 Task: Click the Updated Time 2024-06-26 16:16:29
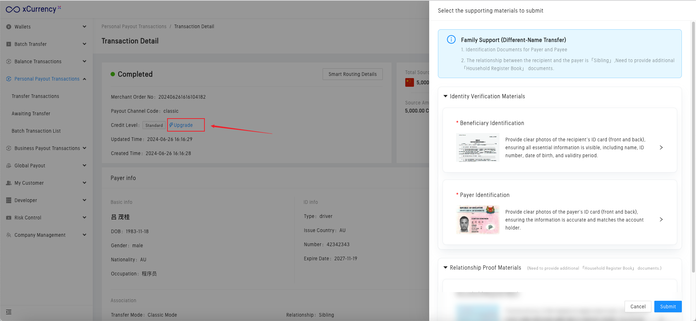tap(170, 139)
